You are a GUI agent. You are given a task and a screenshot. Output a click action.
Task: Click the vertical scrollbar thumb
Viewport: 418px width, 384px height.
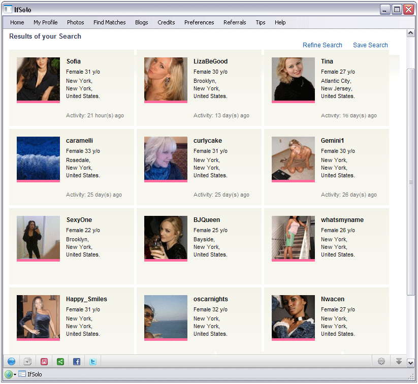[410, 182]
